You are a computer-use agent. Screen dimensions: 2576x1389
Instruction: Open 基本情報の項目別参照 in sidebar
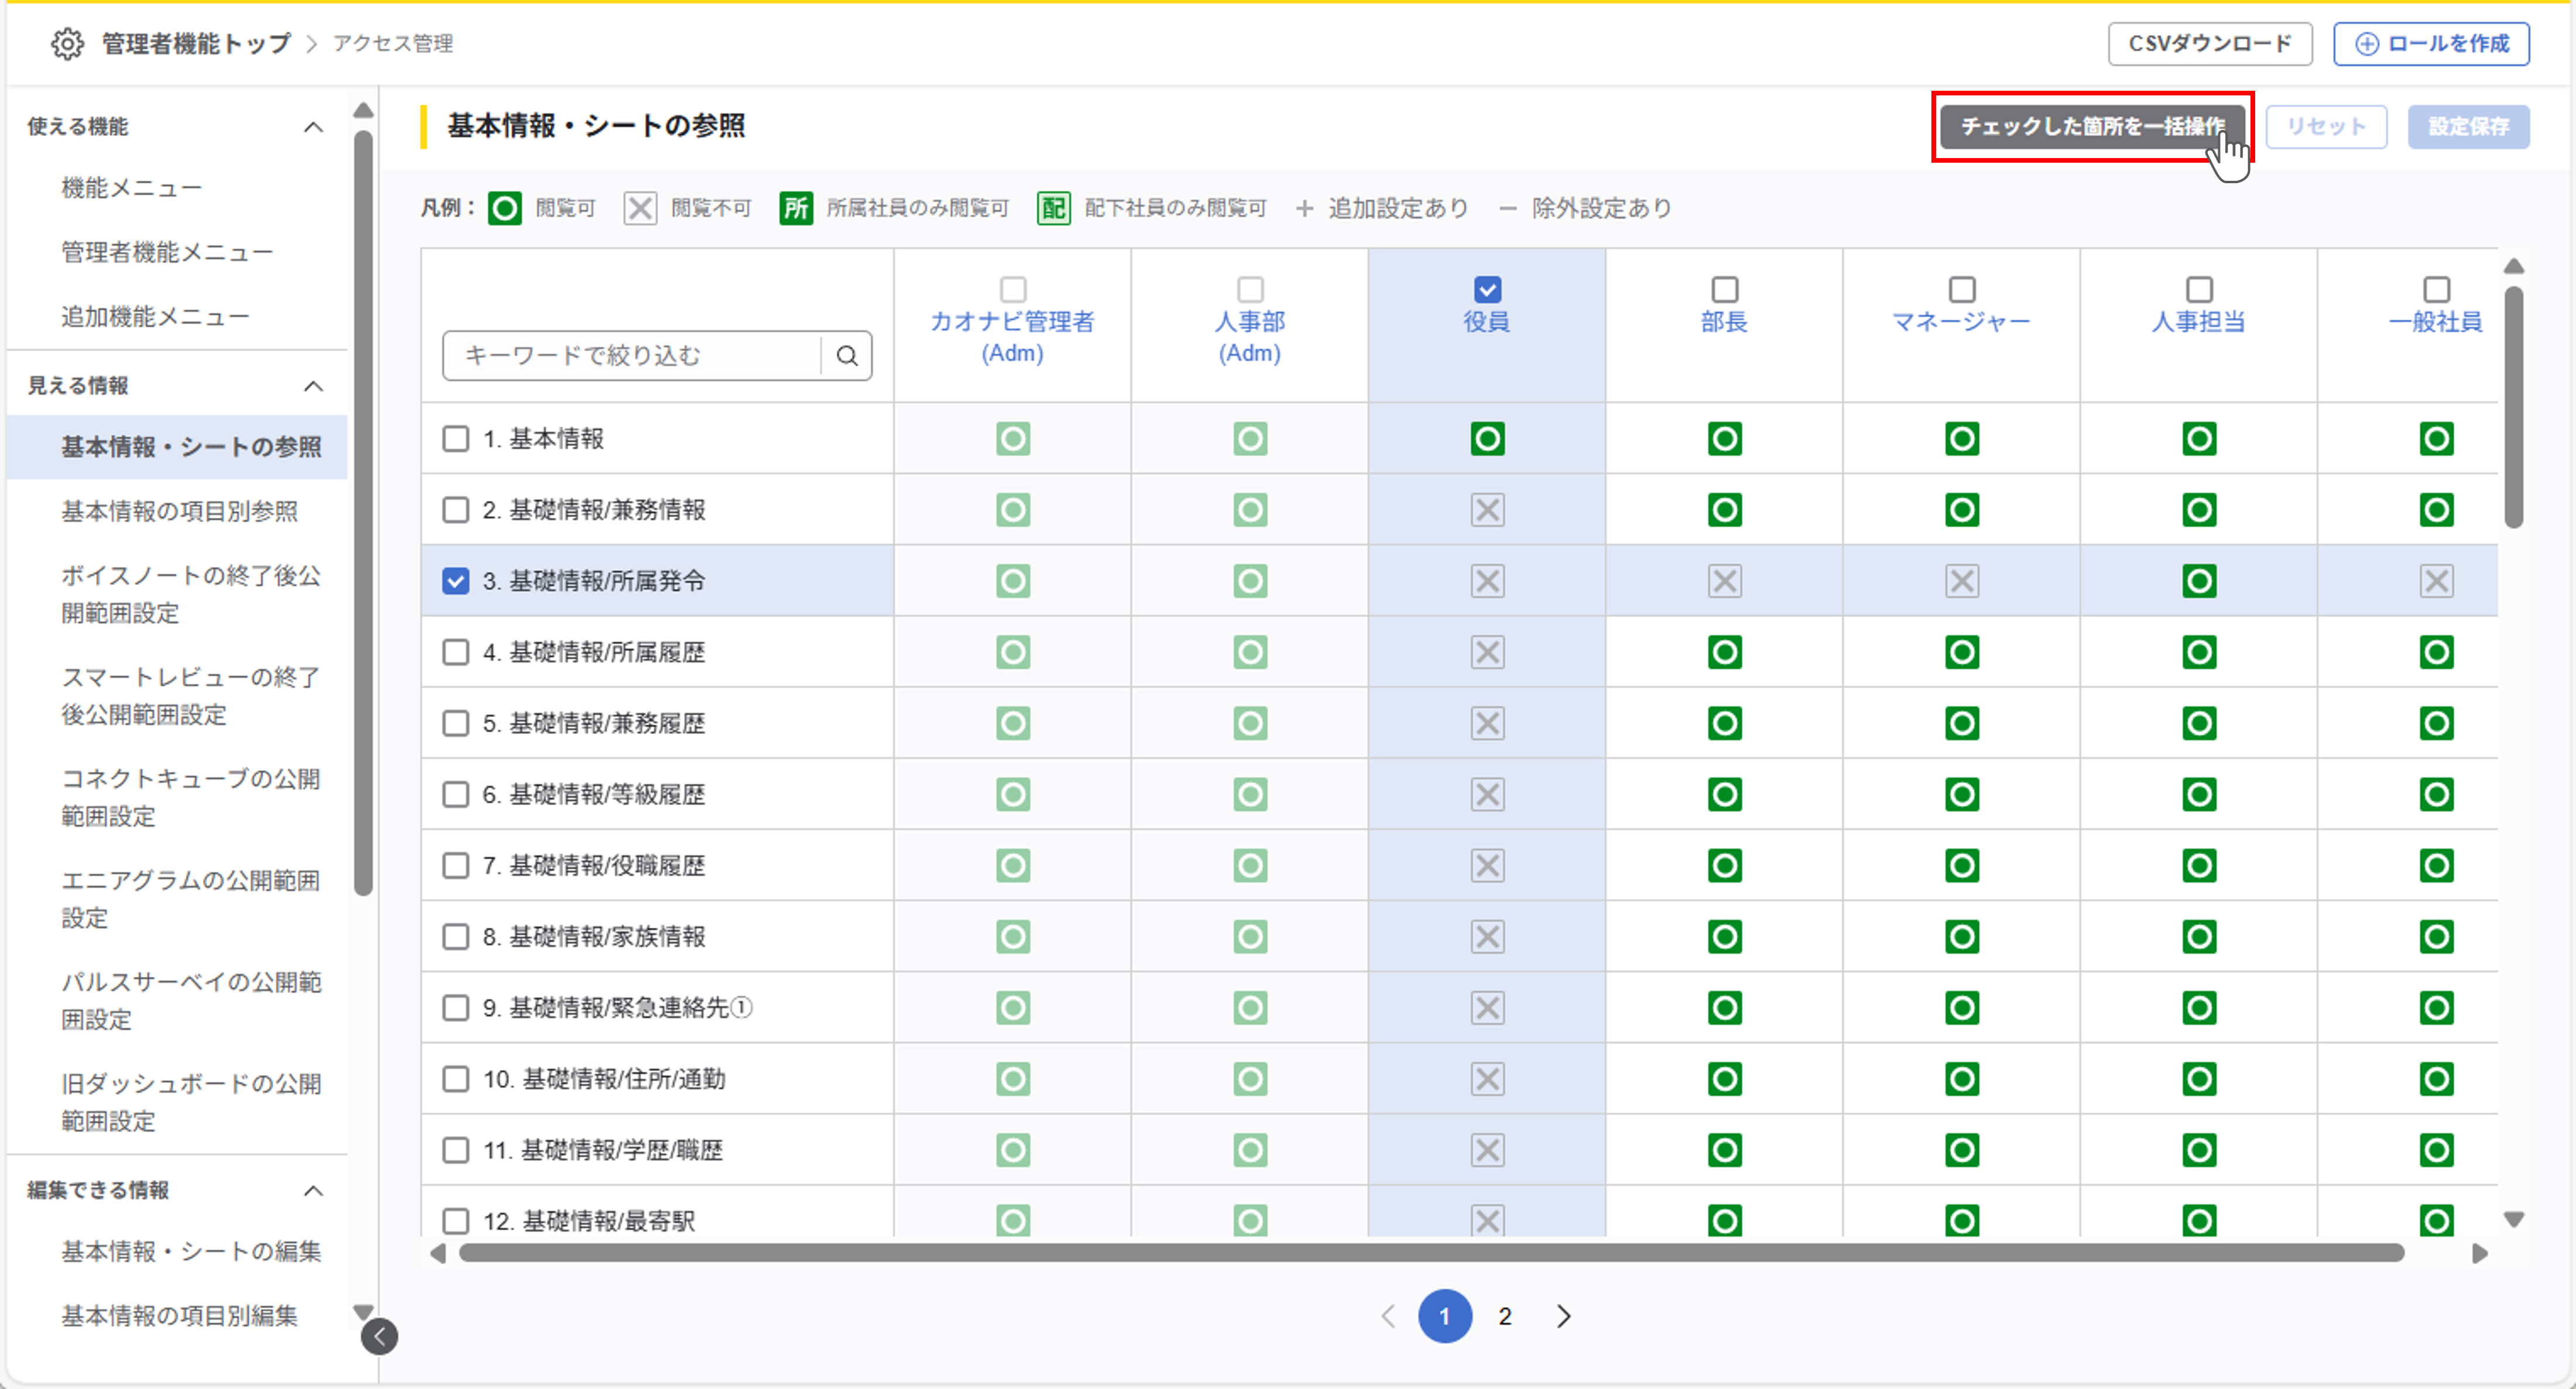click(180, 511)
